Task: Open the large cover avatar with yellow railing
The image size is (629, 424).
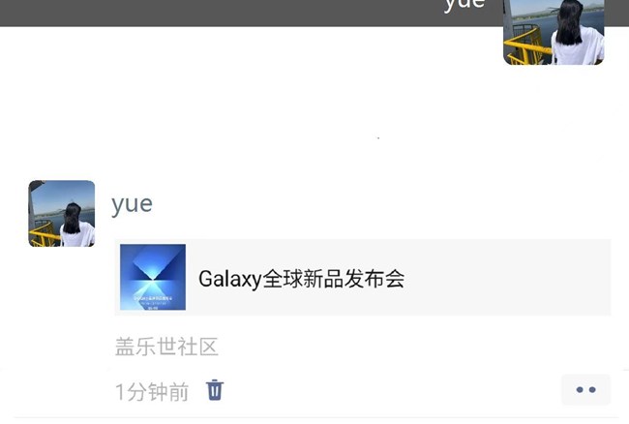Action: pyautogui.click(x=554, y=32)
